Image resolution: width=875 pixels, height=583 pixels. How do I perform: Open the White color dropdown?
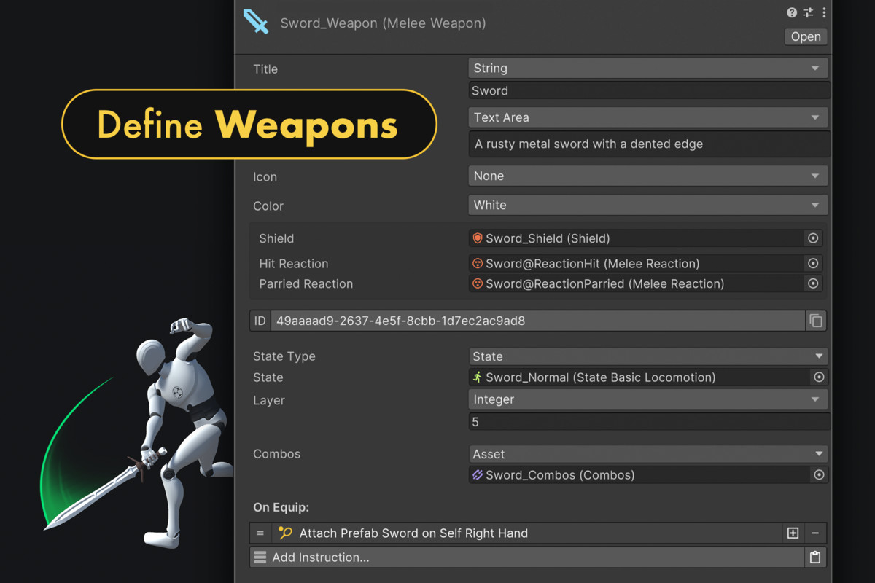click(x=647, y=205)
